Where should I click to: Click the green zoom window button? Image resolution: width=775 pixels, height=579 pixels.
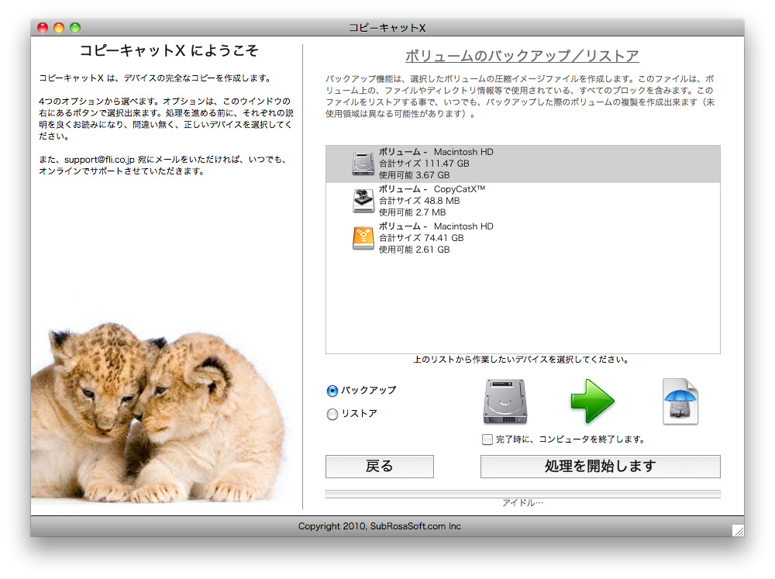75,28
